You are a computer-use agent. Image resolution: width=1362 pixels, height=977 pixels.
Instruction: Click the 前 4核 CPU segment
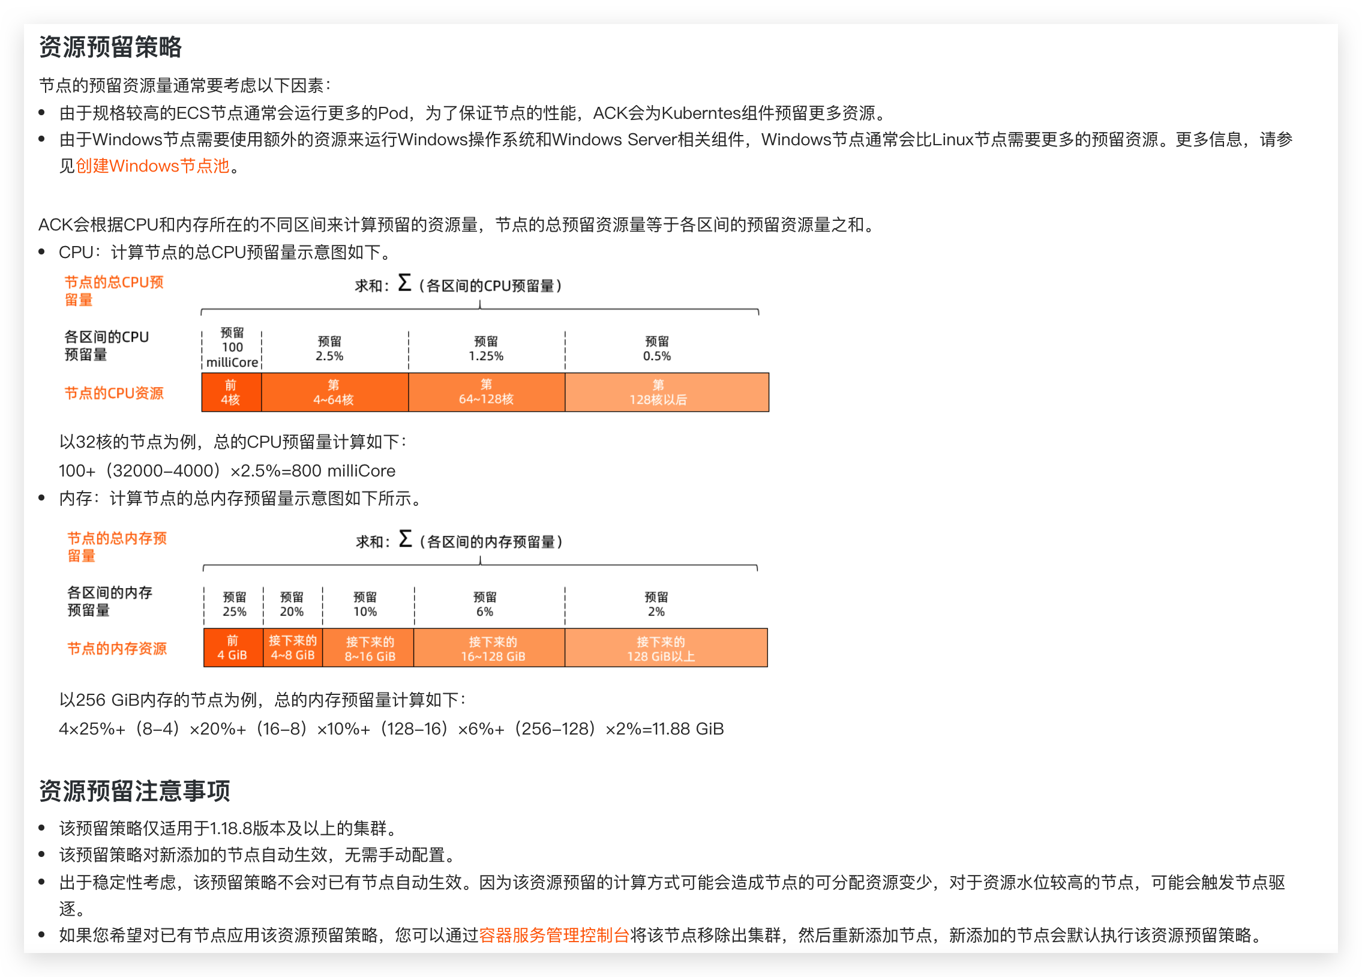click(231, 392)
